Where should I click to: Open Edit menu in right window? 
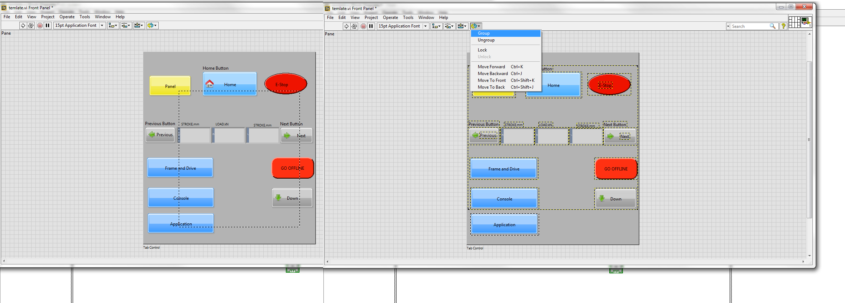click(x=342, y=18)
